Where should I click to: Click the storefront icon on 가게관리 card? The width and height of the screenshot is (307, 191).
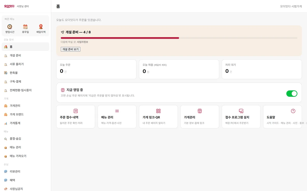point(200,111)
